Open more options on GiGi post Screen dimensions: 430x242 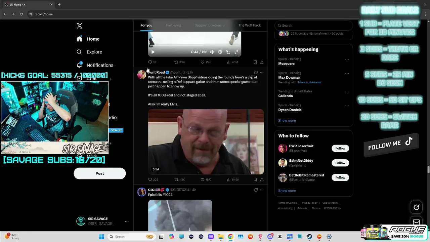tap(262, 190)
